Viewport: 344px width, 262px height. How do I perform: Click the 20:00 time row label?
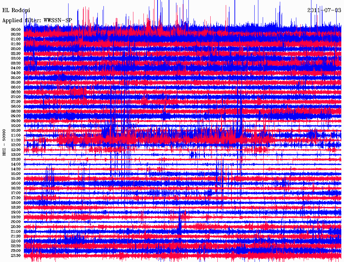coord(16,222)
